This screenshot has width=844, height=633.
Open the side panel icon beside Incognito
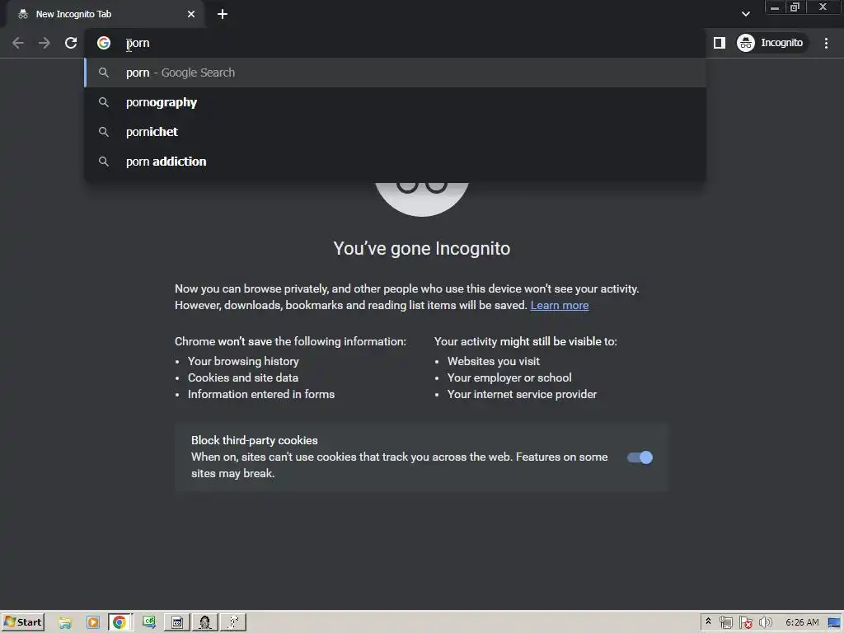[x=719, y=43]
